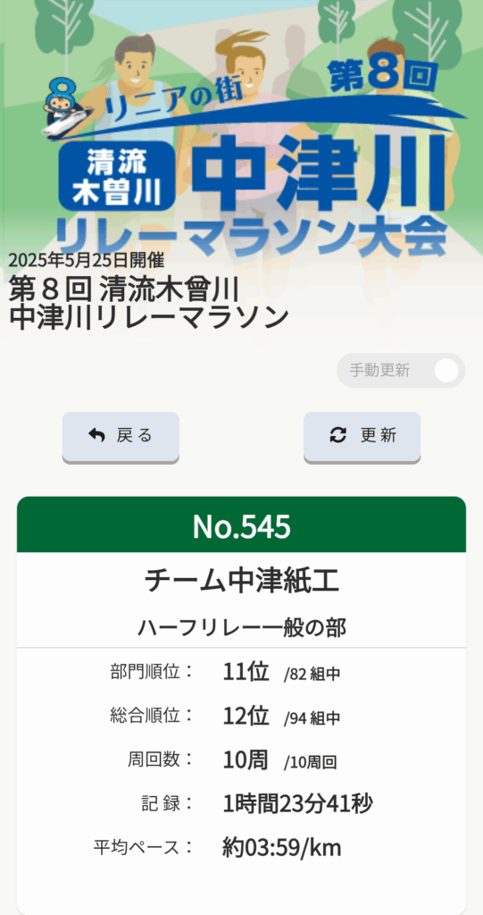483x915 pixels.
Task: Click the 周回数 10周 result row
Action: (x=241, y=760)
